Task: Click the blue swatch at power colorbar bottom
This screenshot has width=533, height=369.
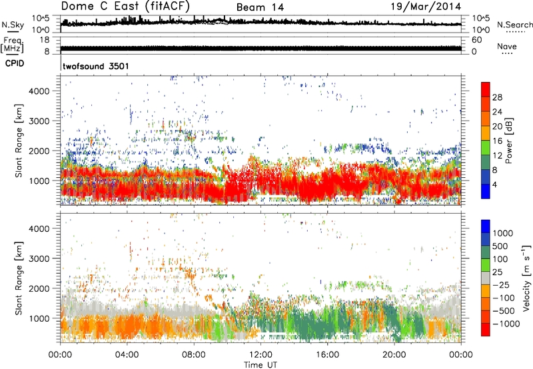Action: [x=486, y=191]
